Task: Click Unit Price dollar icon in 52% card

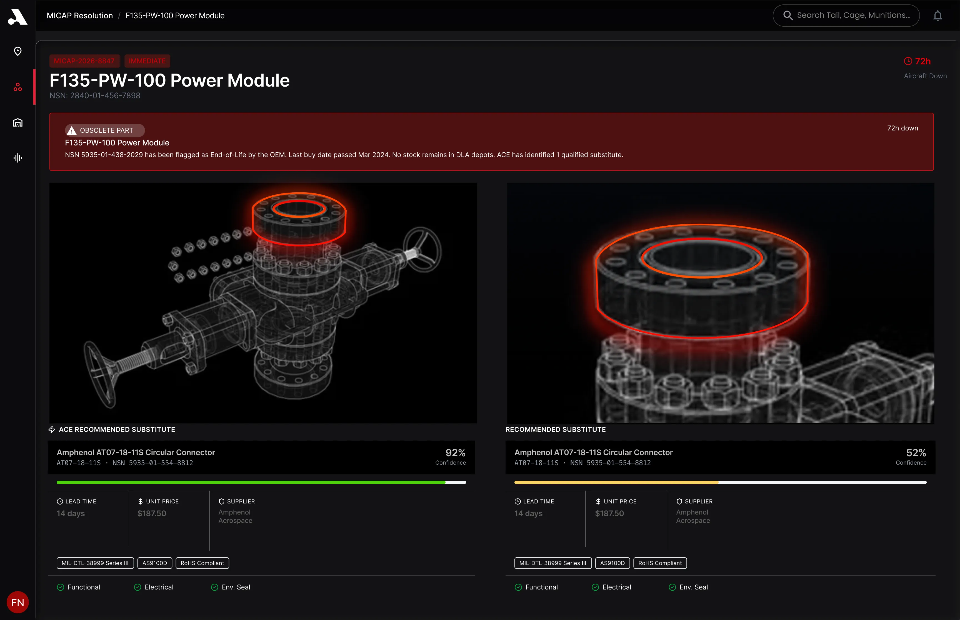Action: 598,502
